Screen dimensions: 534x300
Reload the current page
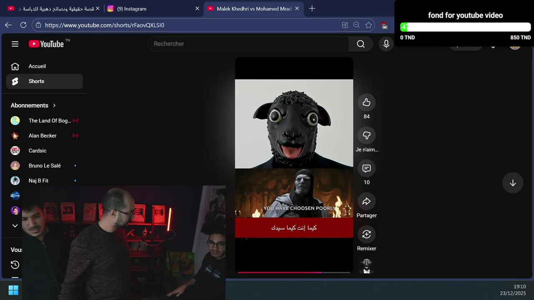(23, 25)
